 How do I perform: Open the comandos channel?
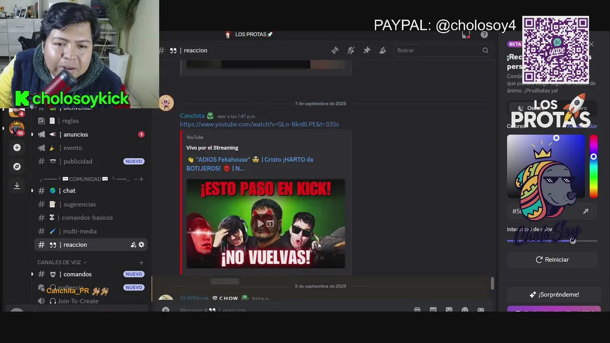coord(91,274)
